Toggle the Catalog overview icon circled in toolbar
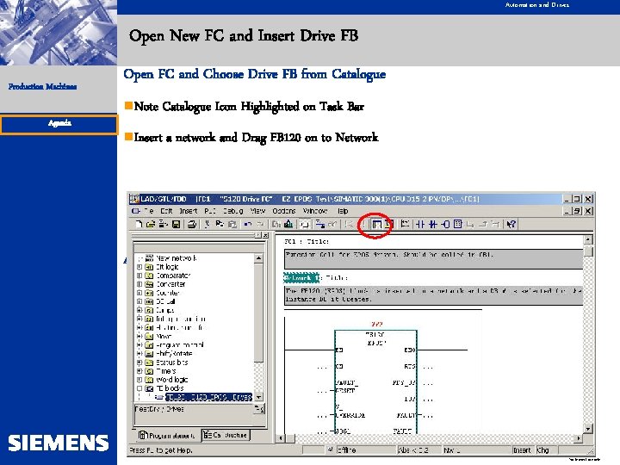Screen dimensions: 620x465 click(377, 225)
